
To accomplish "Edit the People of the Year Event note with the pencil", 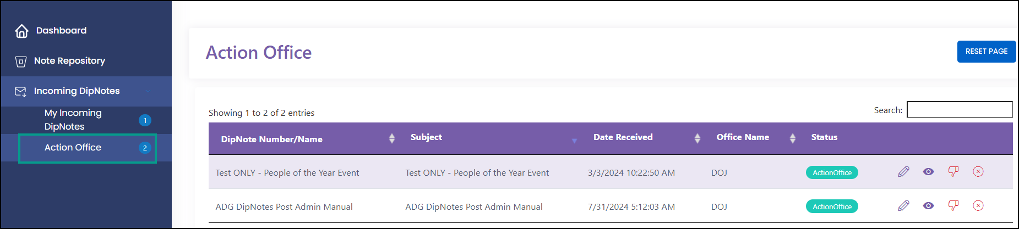I will click(x=903, y=172).
